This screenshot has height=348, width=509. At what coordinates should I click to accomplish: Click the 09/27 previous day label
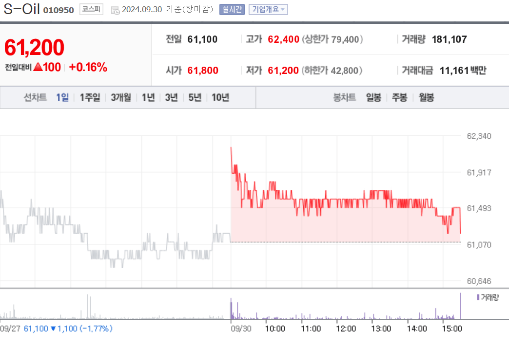(10, 329)
